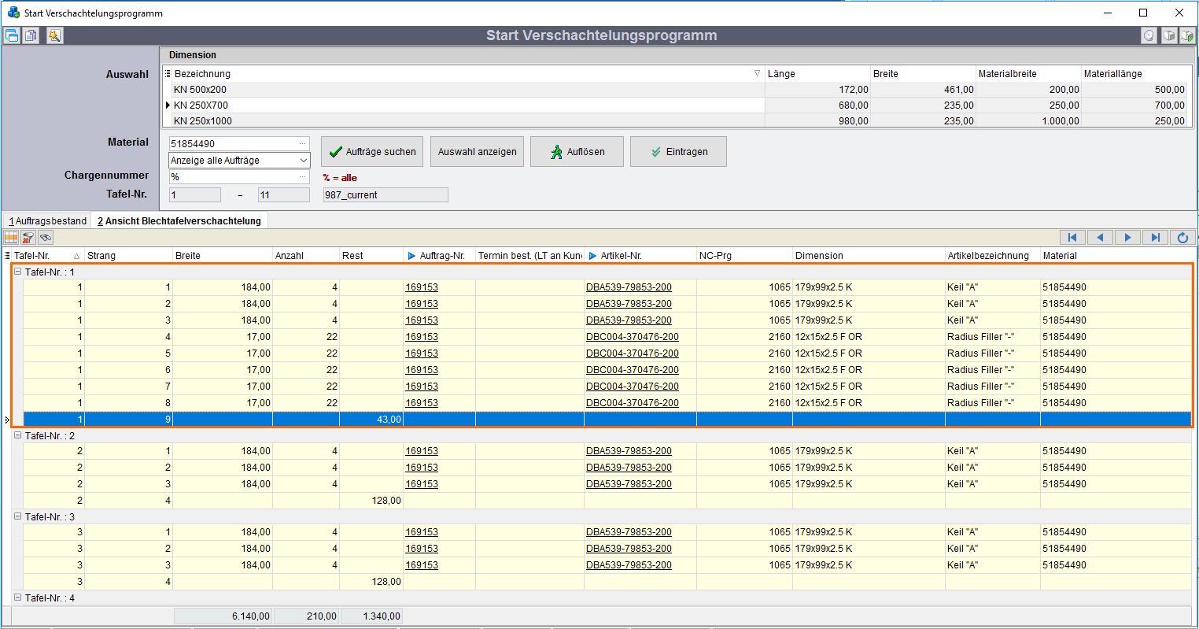This screenshot has height=629, width=1199.
Task: Click the total sum 6.140,00 in footer
Action: click(x=223, y=616)
